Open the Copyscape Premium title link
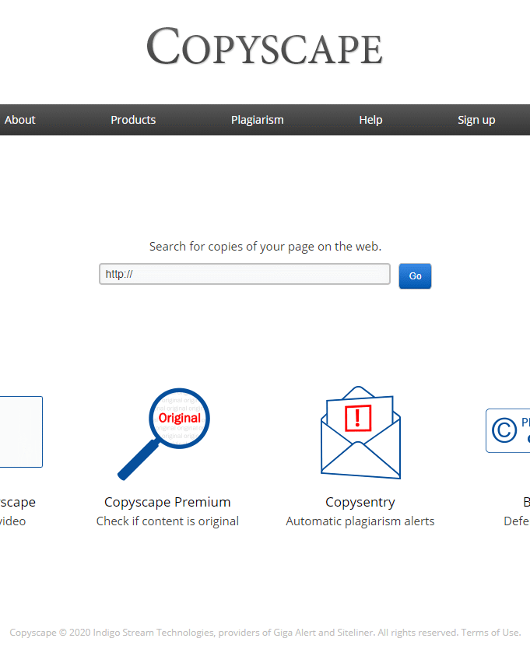 pos(167,502)
